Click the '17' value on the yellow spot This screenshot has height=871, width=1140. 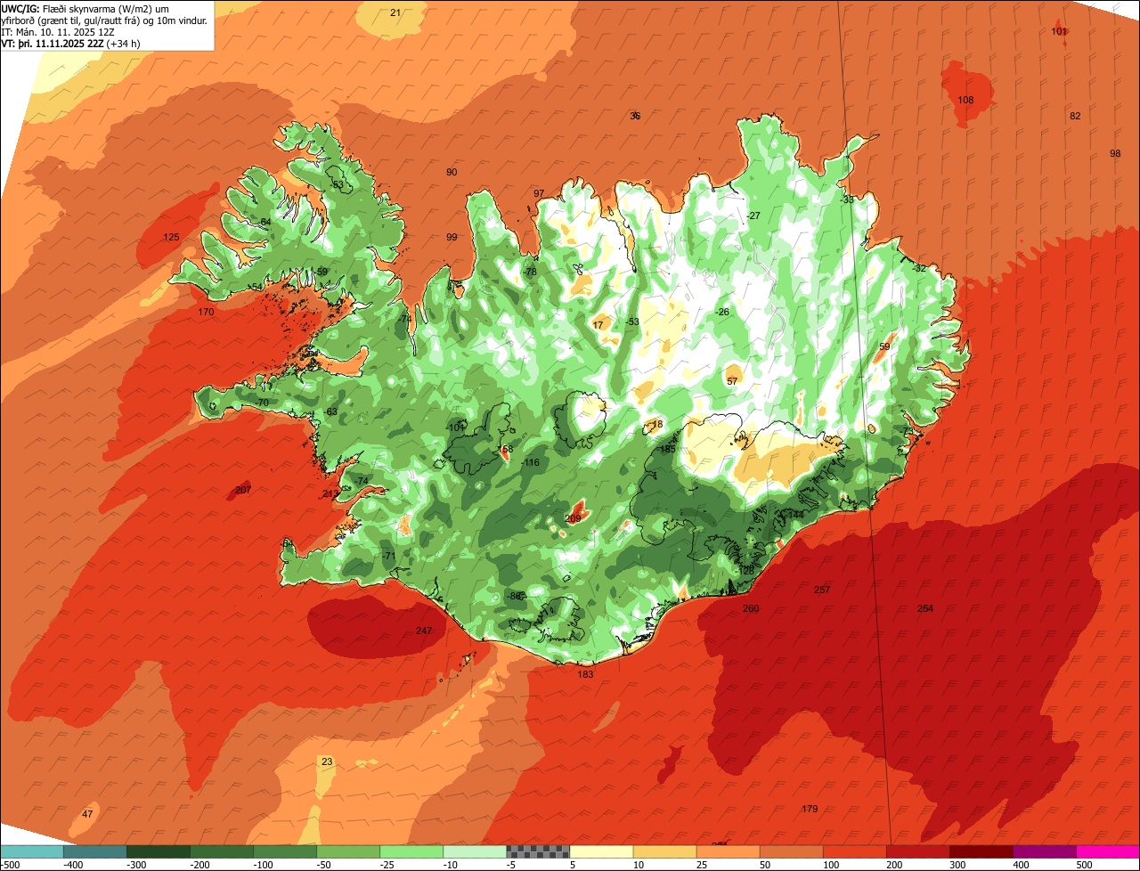coord(598,325)
